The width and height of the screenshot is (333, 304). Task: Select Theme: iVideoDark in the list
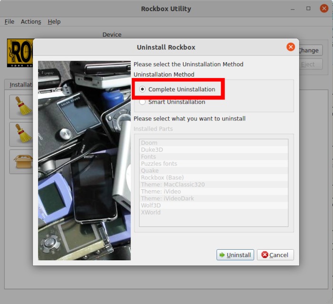pyautogui.click(x=214, y=198)
